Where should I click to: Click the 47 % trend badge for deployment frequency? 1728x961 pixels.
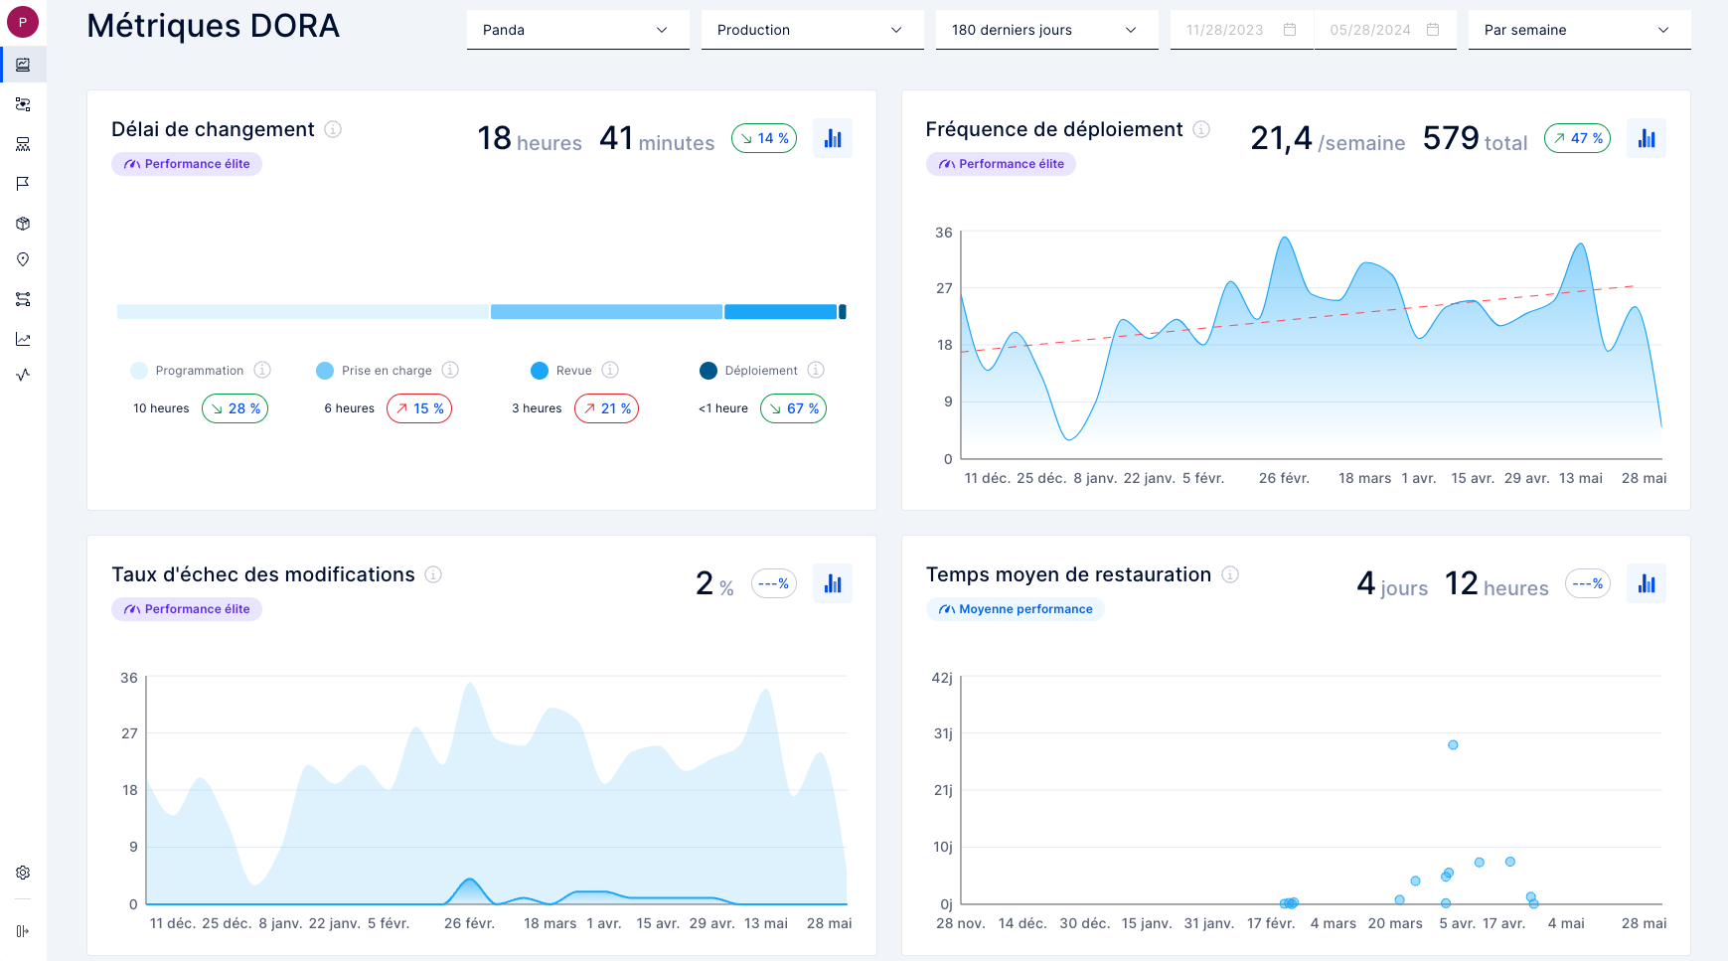(1577, 138)
